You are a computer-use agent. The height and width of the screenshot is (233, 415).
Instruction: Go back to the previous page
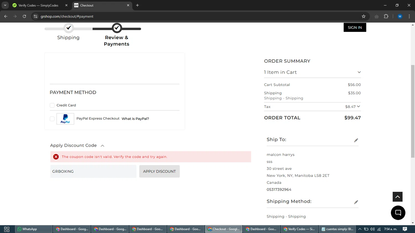coord(6,16)
